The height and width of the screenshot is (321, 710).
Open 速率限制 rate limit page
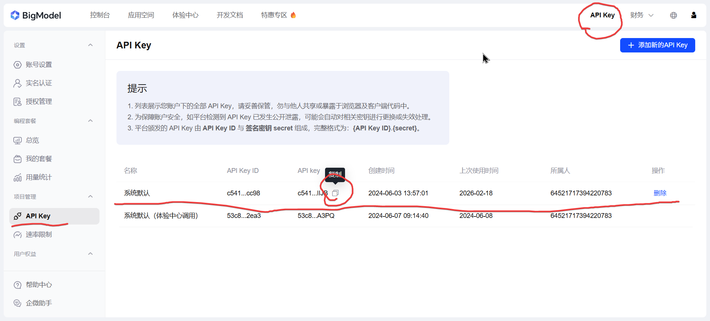[x=38, y=235]
